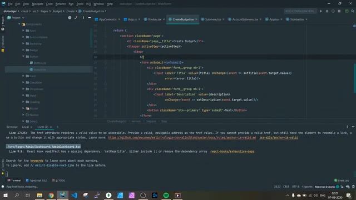Select the Button.scss file in tree
Screen dimensions: 356x200
pos(38,63)
